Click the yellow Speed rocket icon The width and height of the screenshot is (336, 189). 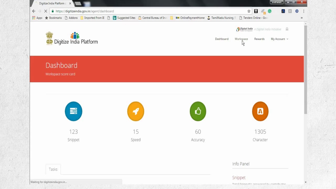click(136, 111)
